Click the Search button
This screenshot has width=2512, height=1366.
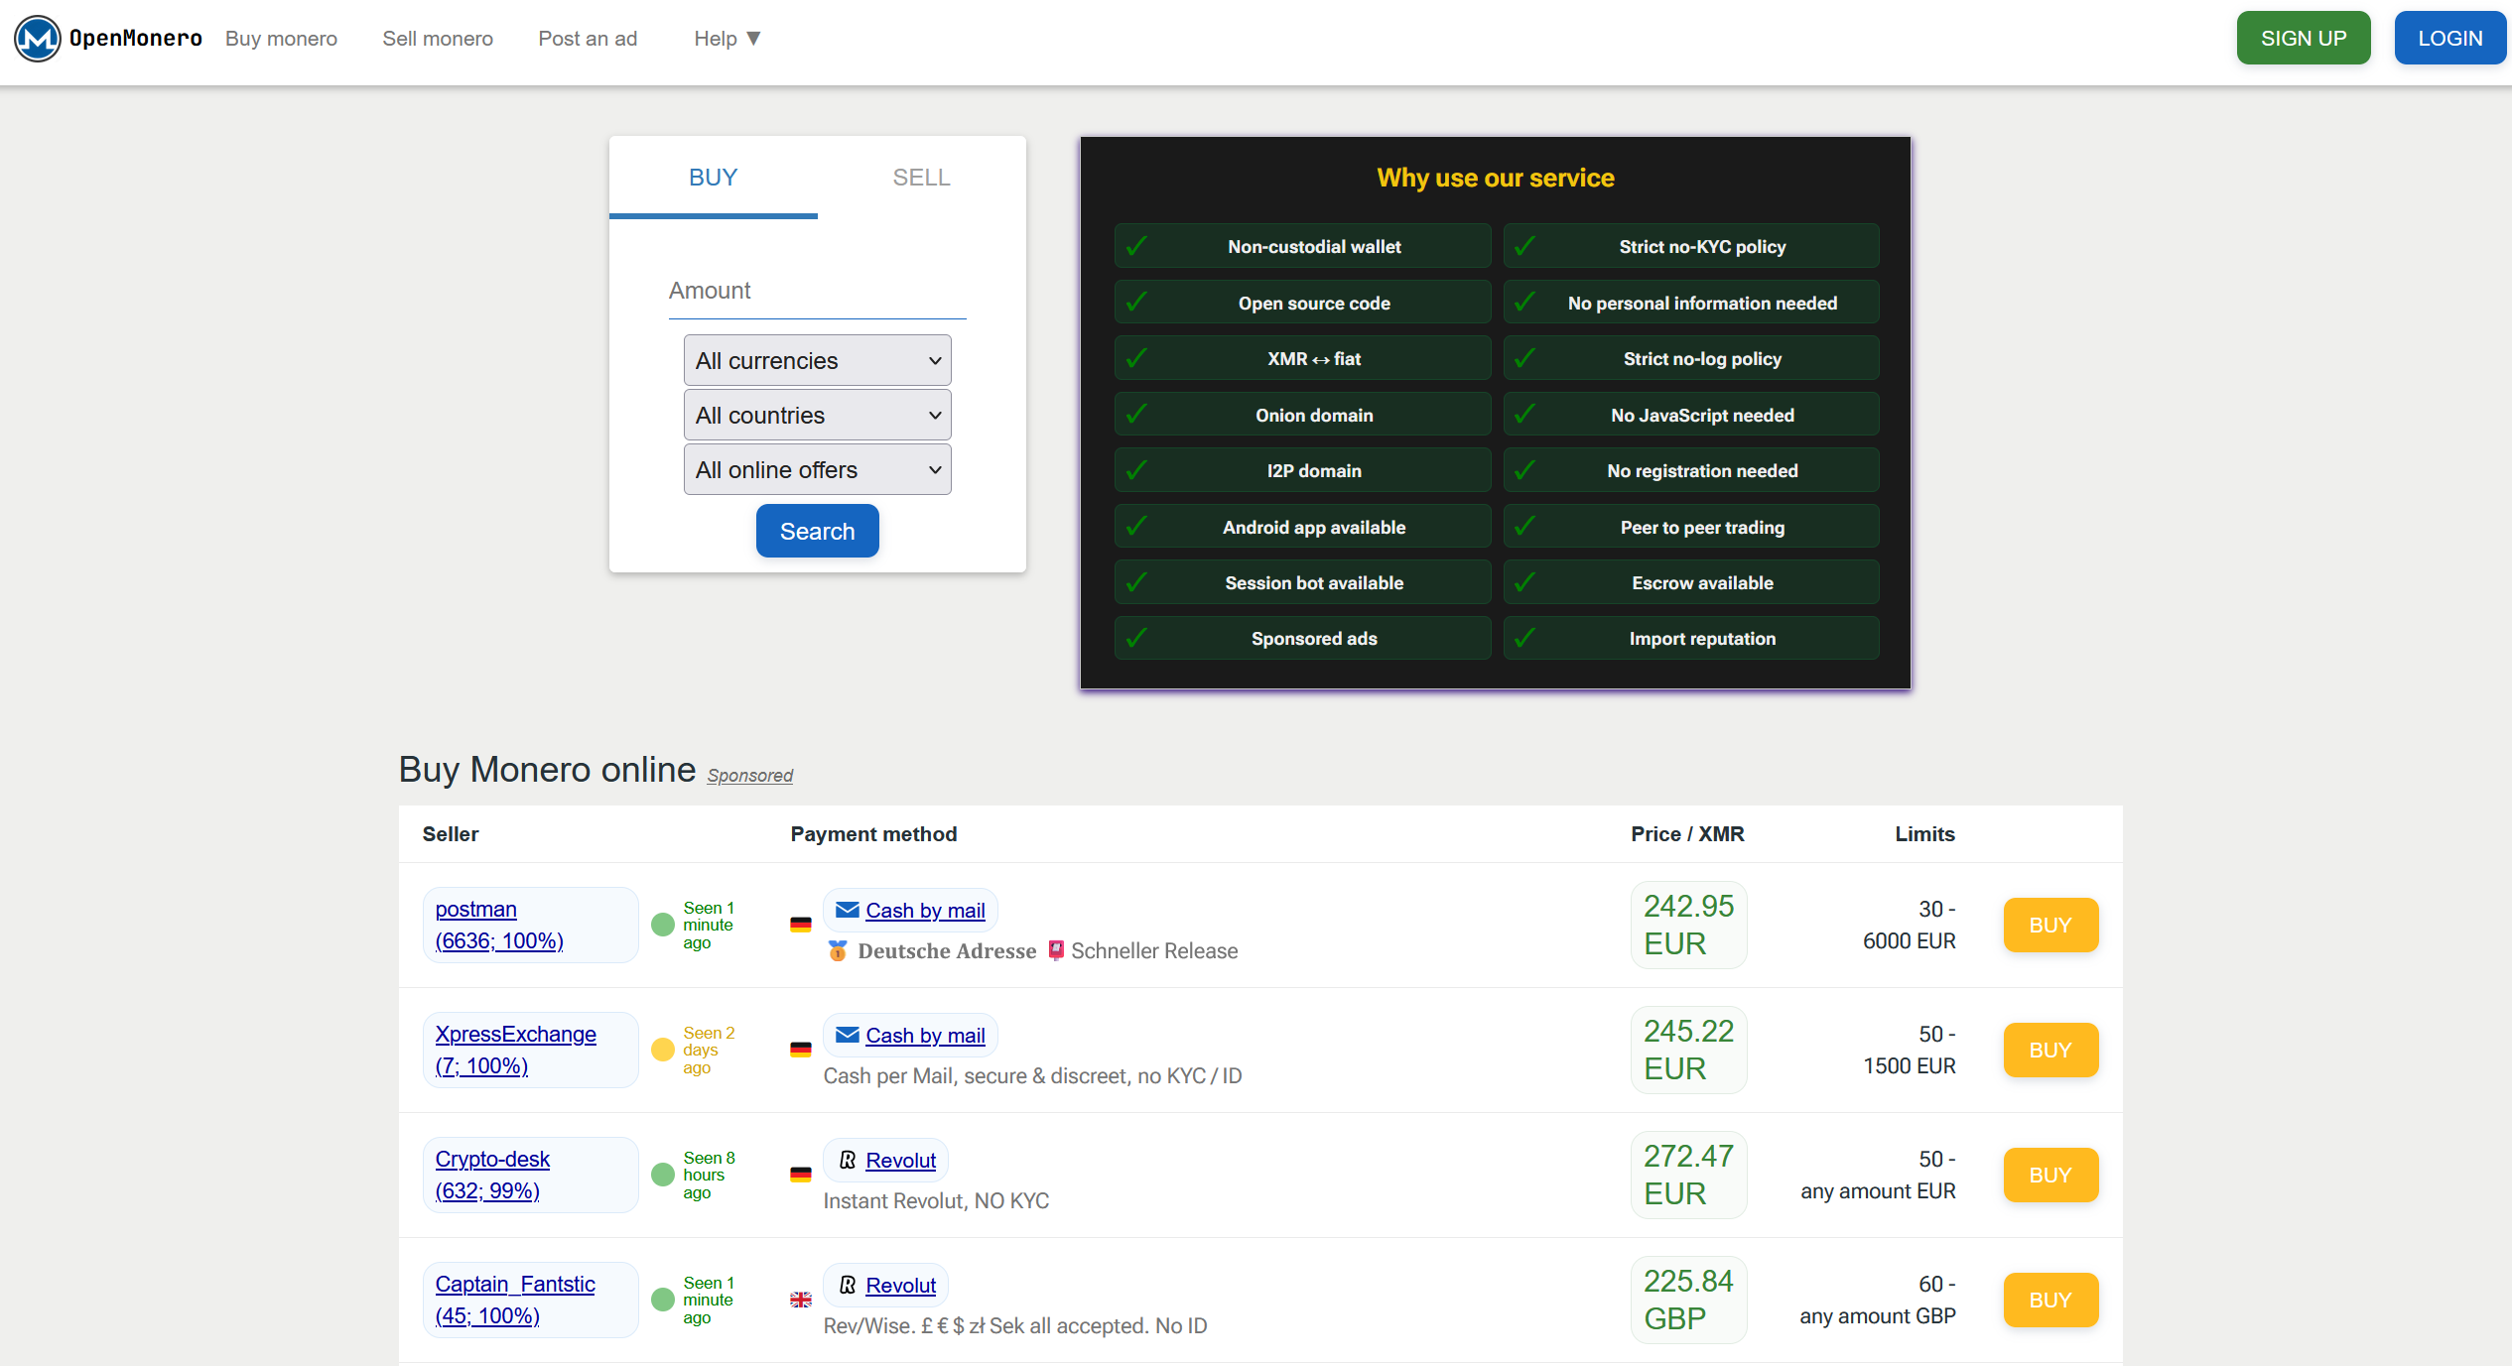(817, 531)
